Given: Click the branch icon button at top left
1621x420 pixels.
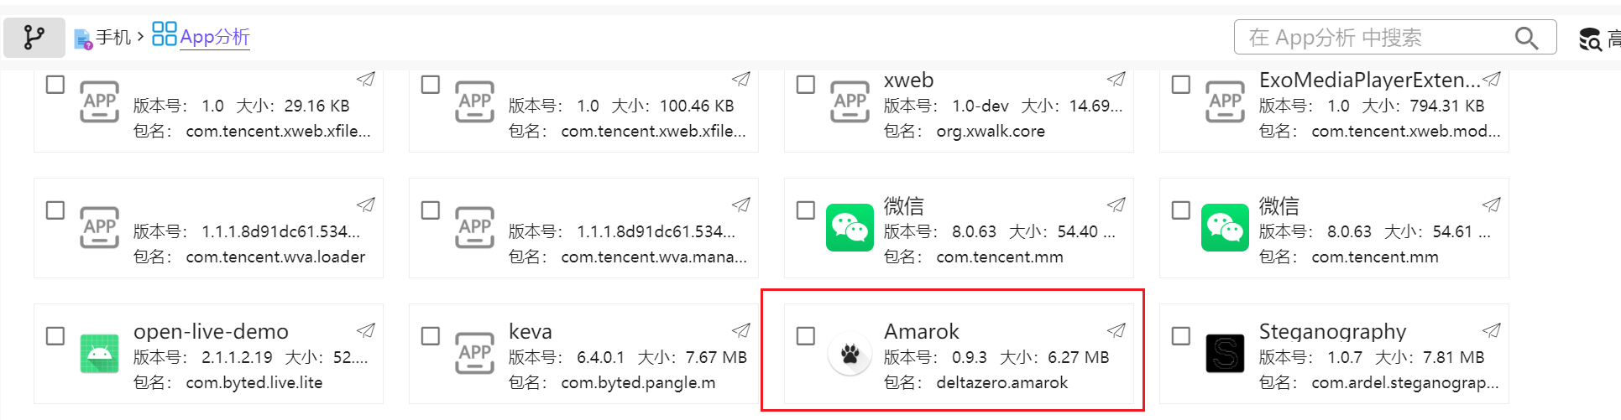Looking at the screenshot, I should click(x=34, y=38).
